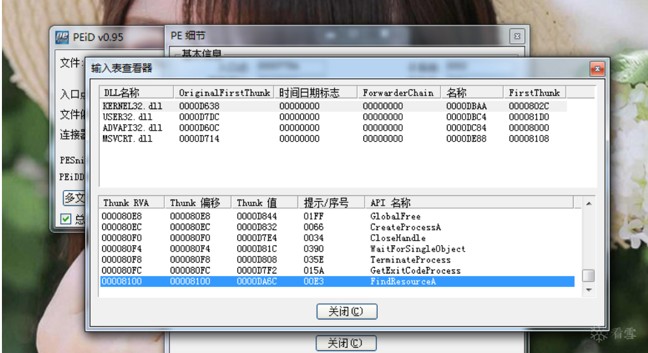Click scrollbar down arrow in API list
This screenshot has width=648, height=353.
click(589, 290)
